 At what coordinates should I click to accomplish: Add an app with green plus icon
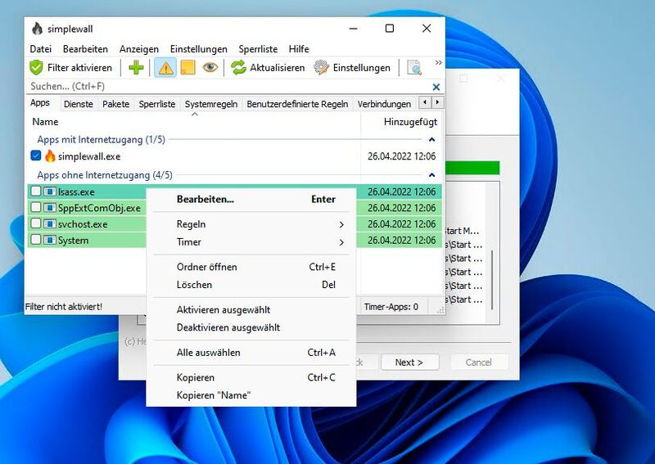coord(136,68)
